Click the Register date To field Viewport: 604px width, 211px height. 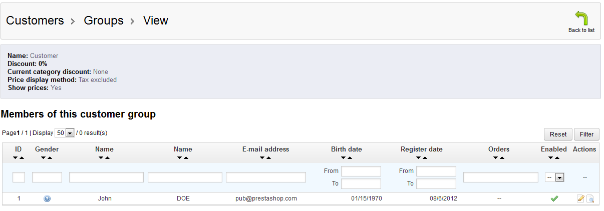click(436, 183)
